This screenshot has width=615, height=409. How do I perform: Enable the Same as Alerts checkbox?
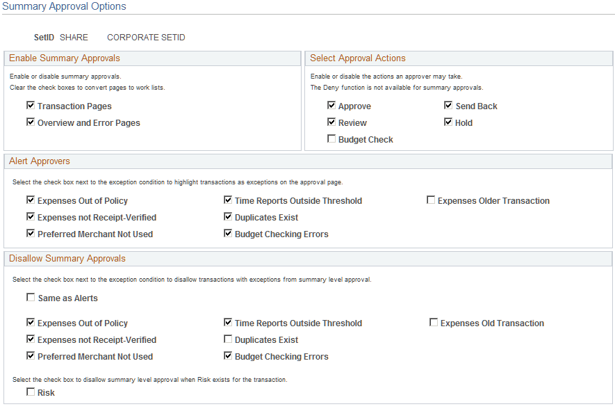pos(31,297)
